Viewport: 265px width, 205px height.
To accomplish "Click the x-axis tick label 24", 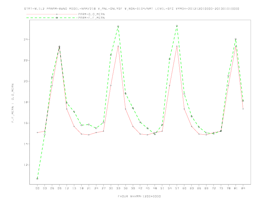I will [x=96, y=188].
